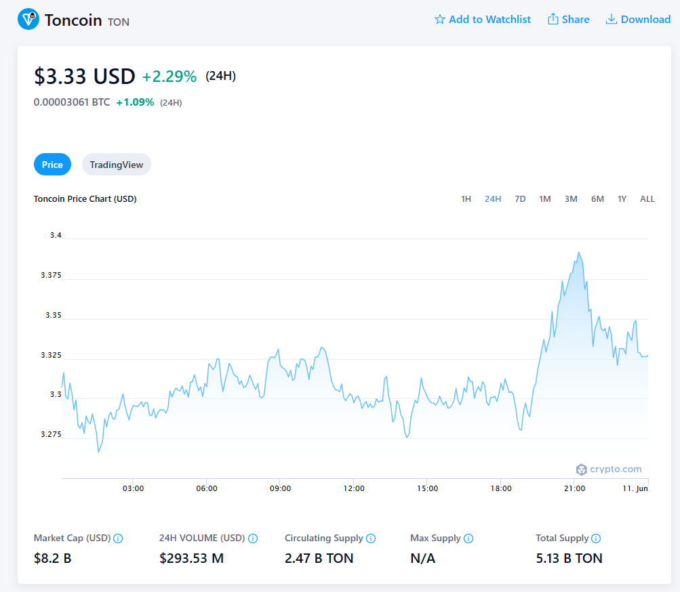Screen dimensions: 680x592
Task: Select the Price chart tab
Action: (52, 165)
